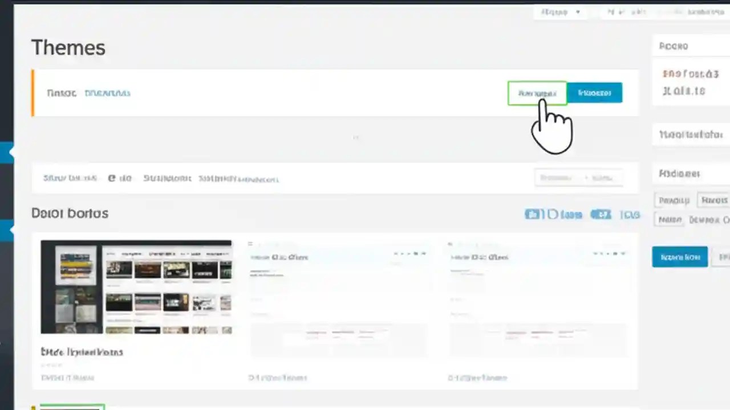Screen dimensions: 730x410
Task: Select the grid view layout icon
Action: [x=534, y=214]
